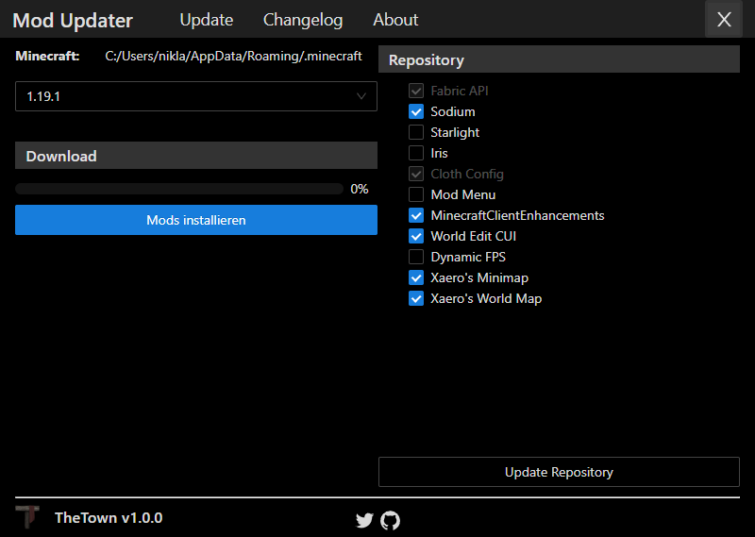755x537 pixels.
Task: Click the Download section header
Action: coord(196,156)
